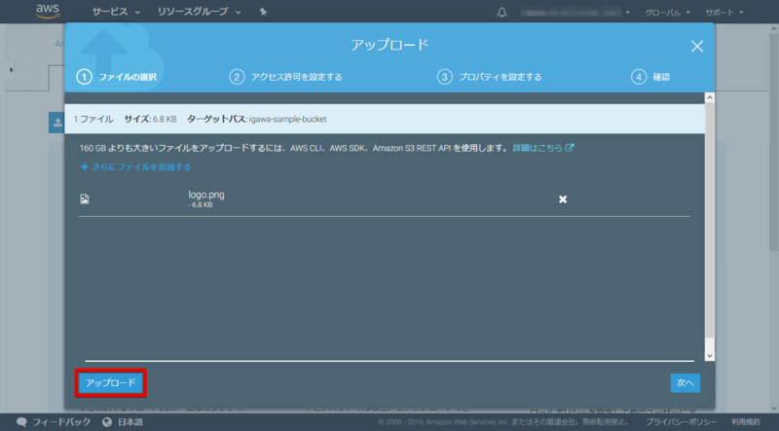This screenshot has height=431, width=779.
Task: Select the logo.png file name
Action: 206,195
